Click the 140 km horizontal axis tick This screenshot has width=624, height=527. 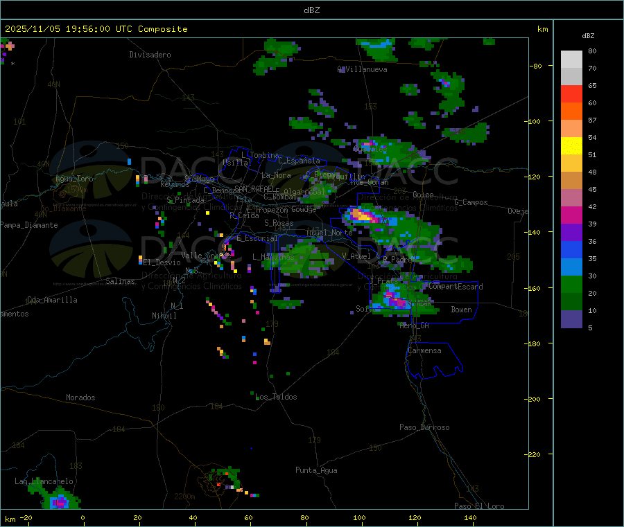click(470, 517)
